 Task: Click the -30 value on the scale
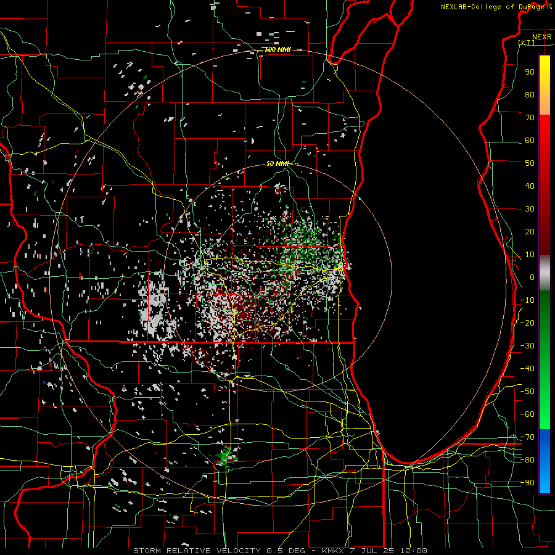point(527,346)
